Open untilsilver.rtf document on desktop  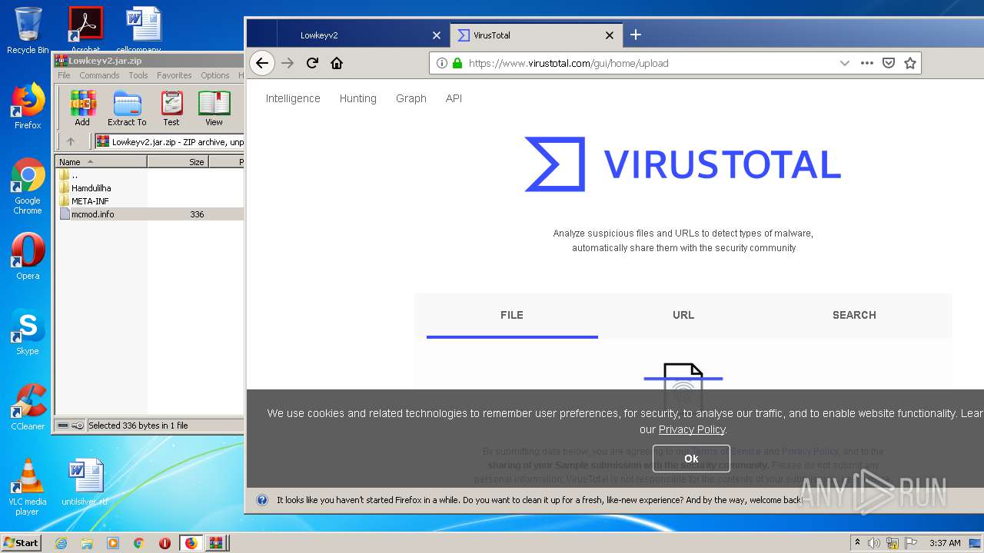tap(85, 482)
